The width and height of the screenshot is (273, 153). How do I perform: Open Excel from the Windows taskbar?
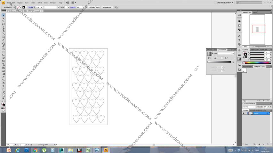click(88, 150)
